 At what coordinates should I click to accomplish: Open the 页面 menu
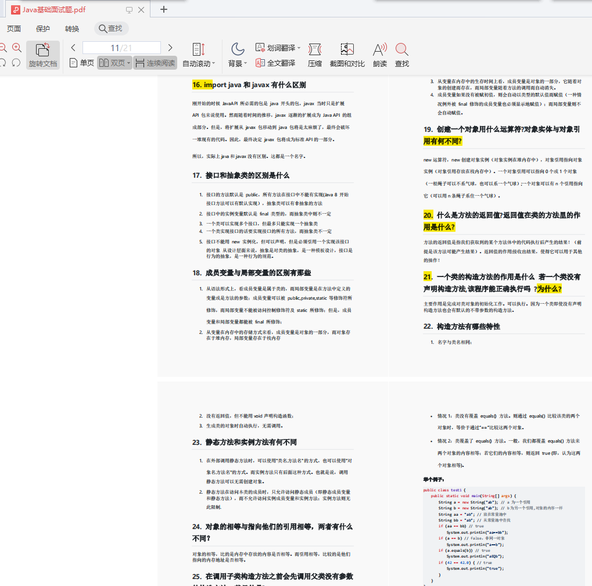coord(14,28)
